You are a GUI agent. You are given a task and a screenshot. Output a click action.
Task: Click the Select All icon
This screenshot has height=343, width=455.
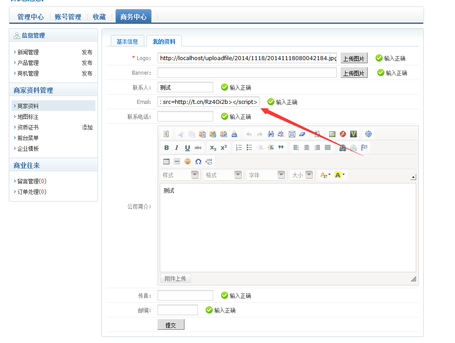(x=292, y=134)
